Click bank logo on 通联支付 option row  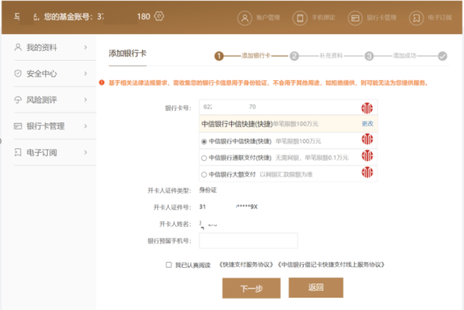[368, 156]
